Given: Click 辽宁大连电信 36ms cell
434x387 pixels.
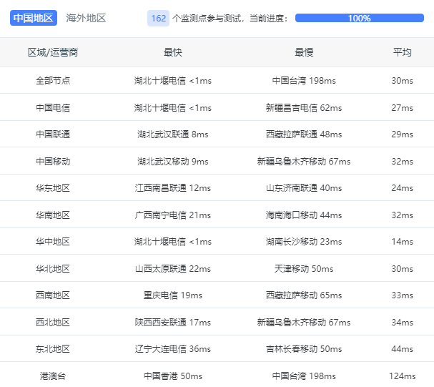Looking at the screenshot, I should (x=173, y=349).
